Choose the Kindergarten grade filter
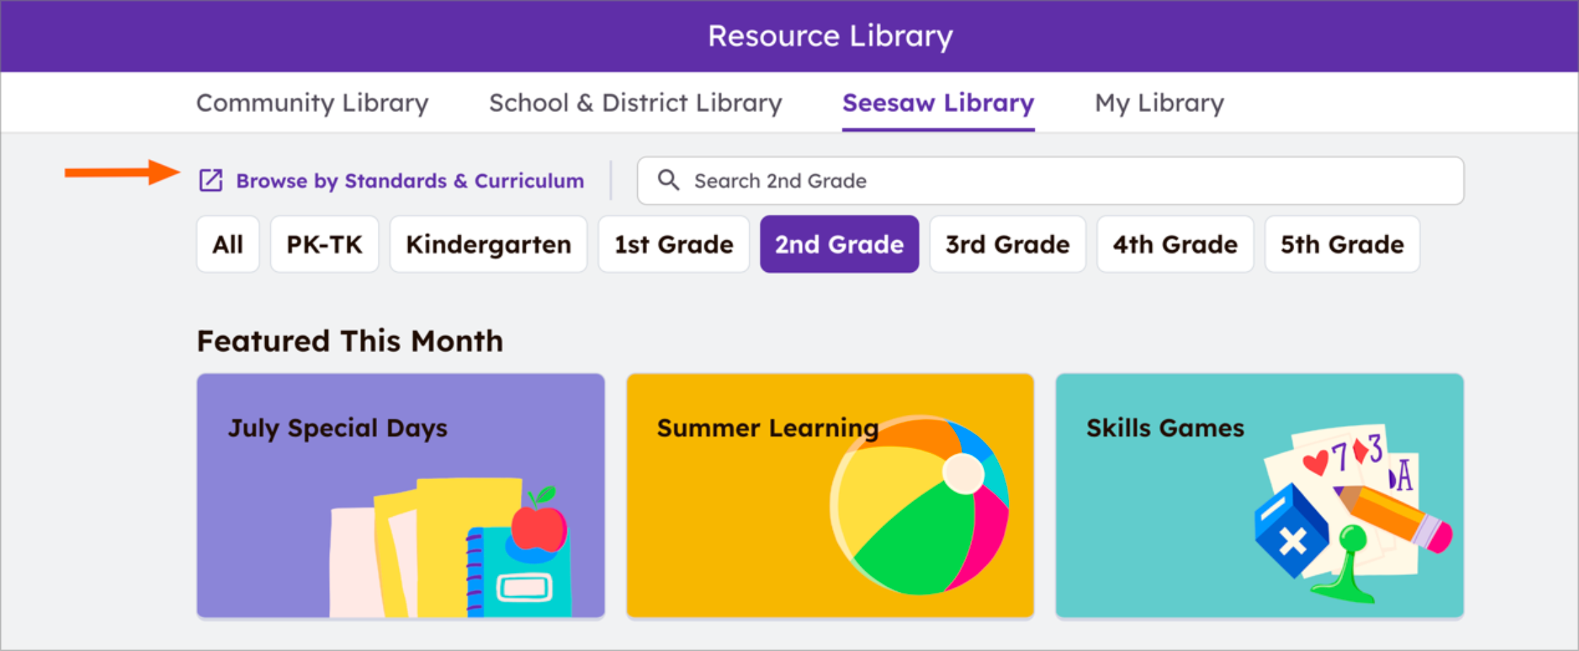 tap(489, 244)
